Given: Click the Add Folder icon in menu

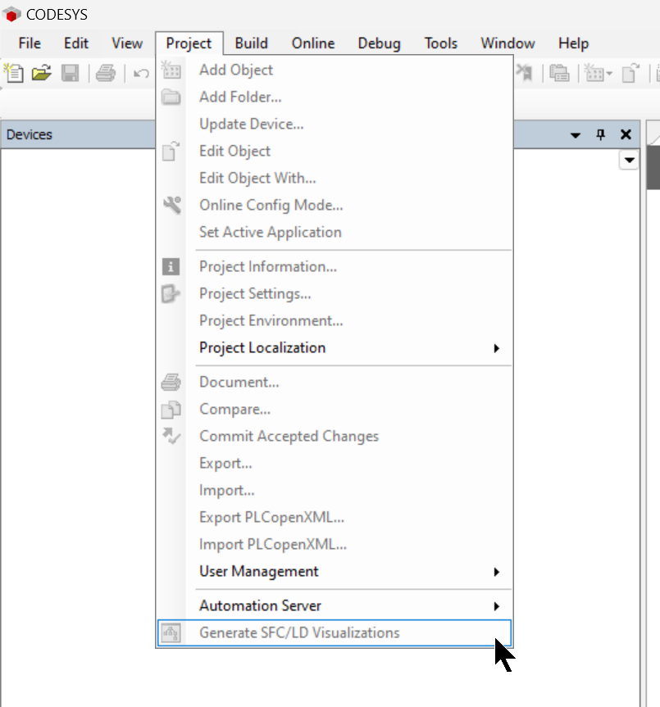Looking at the screenshot, I should [x=171, y=97].
